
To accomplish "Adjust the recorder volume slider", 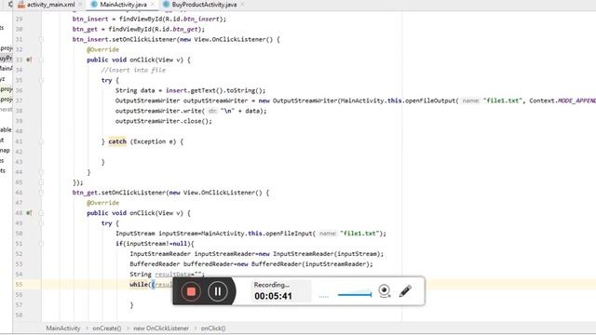I will [x=354, y=294].
